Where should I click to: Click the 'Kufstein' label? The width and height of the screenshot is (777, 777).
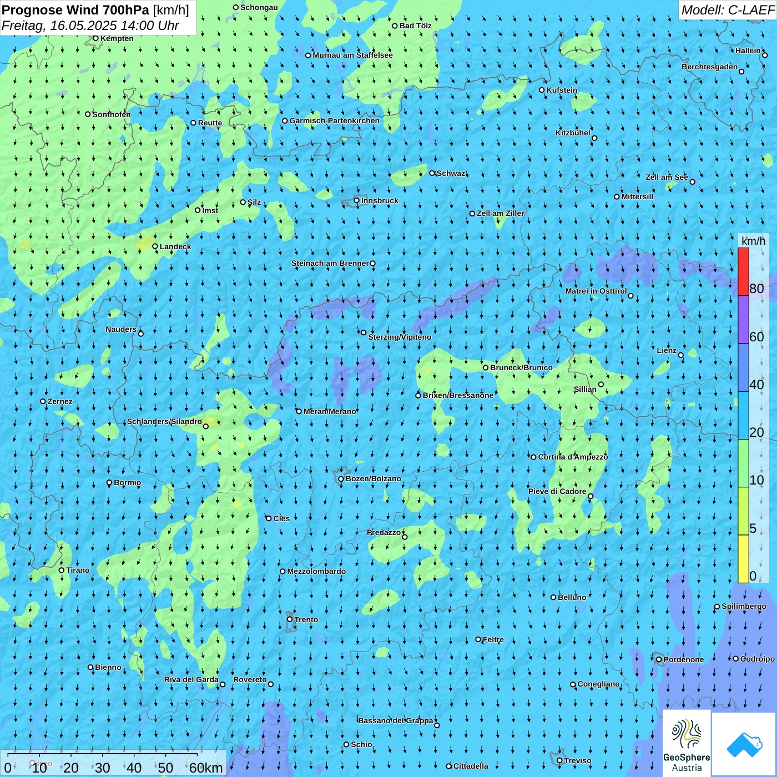[562, 90]
